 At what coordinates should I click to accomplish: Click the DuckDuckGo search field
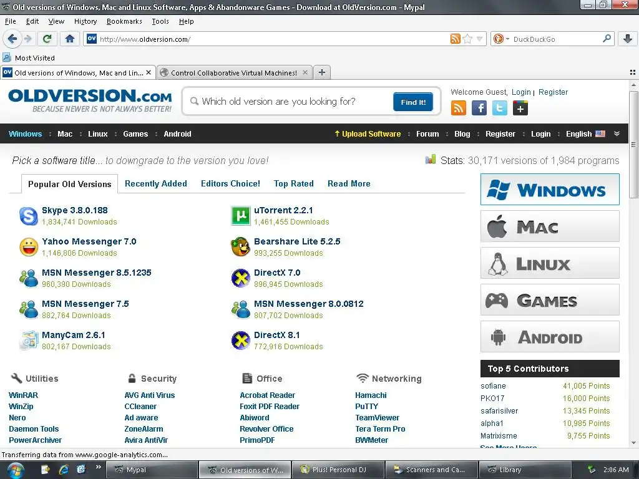coord(556,39)
